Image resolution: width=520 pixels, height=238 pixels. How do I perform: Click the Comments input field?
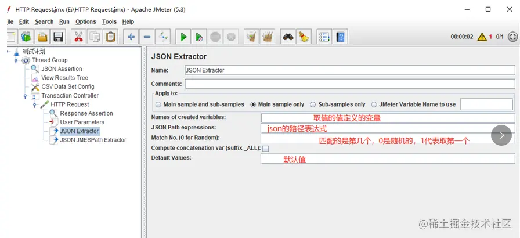pos(349,84)
